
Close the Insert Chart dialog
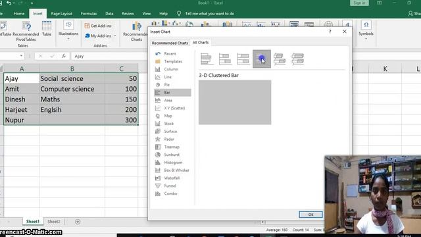click(345, 32)
